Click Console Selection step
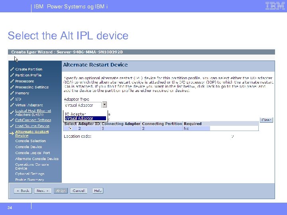 point(31,141)
